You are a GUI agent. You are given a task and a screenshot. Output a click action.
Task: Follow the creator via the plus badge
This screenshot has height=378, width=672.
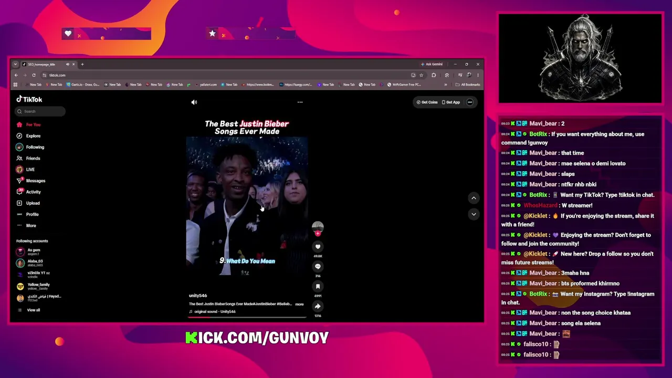pyautogui.click(x=318, y=234)
